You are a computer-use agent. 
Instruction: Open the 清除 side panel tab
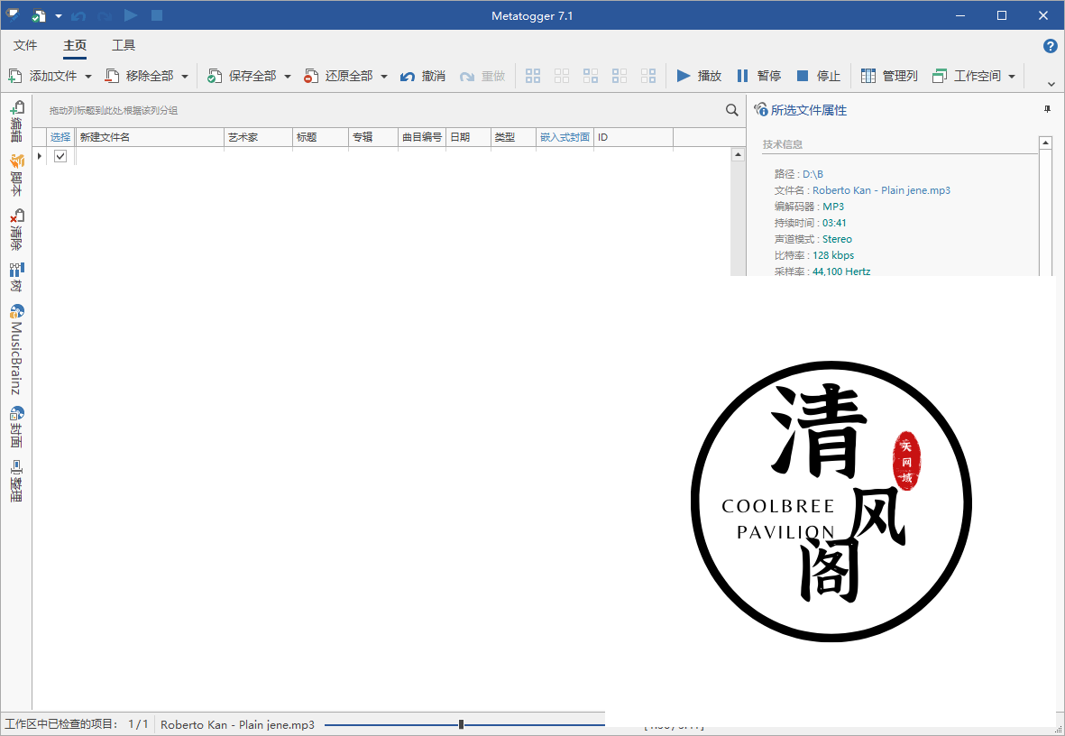pyautogui.click(x=16, y=230)
